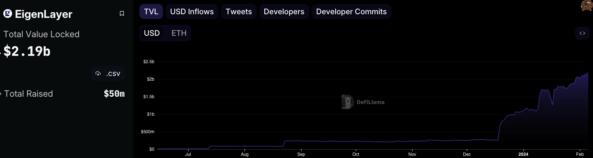
Task: Click the $500m y-axis label
Action: [x=148, y=132]
